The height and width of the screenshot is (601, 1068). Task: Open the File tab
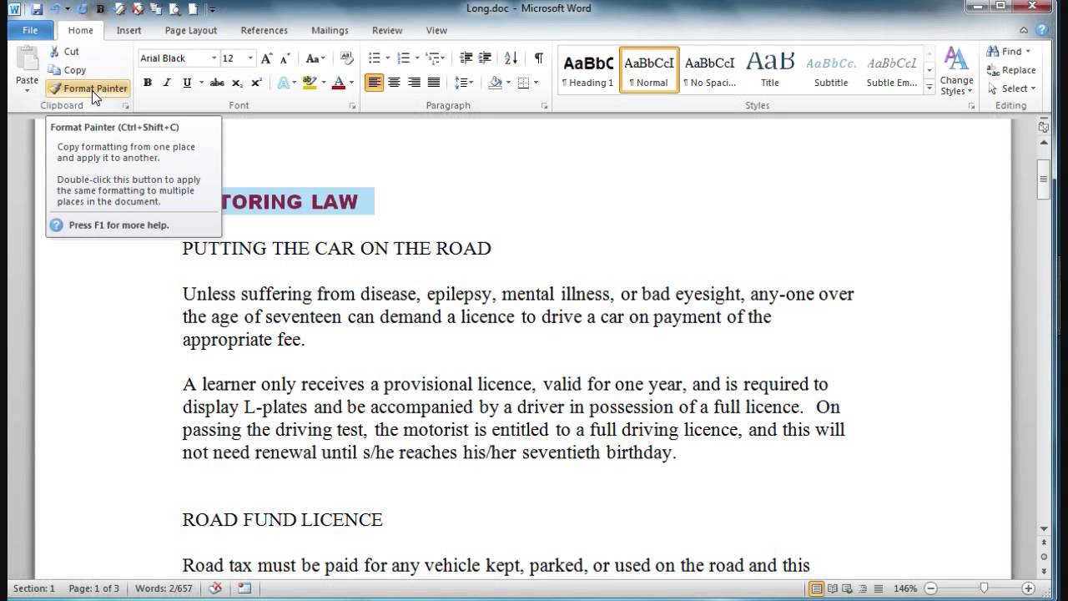point(30,30)
